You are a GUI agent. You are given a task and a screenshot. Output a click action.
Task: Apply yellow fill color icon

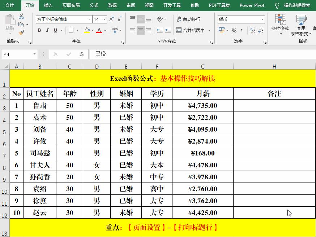tap(87, 31)
